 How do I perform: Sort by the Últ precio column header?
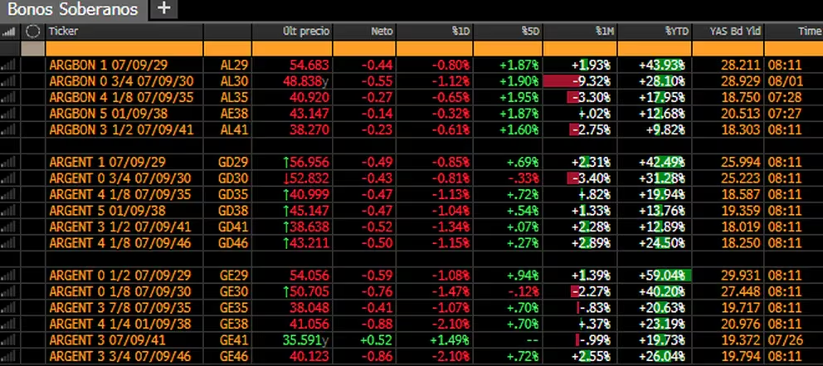tap(307, 31)
